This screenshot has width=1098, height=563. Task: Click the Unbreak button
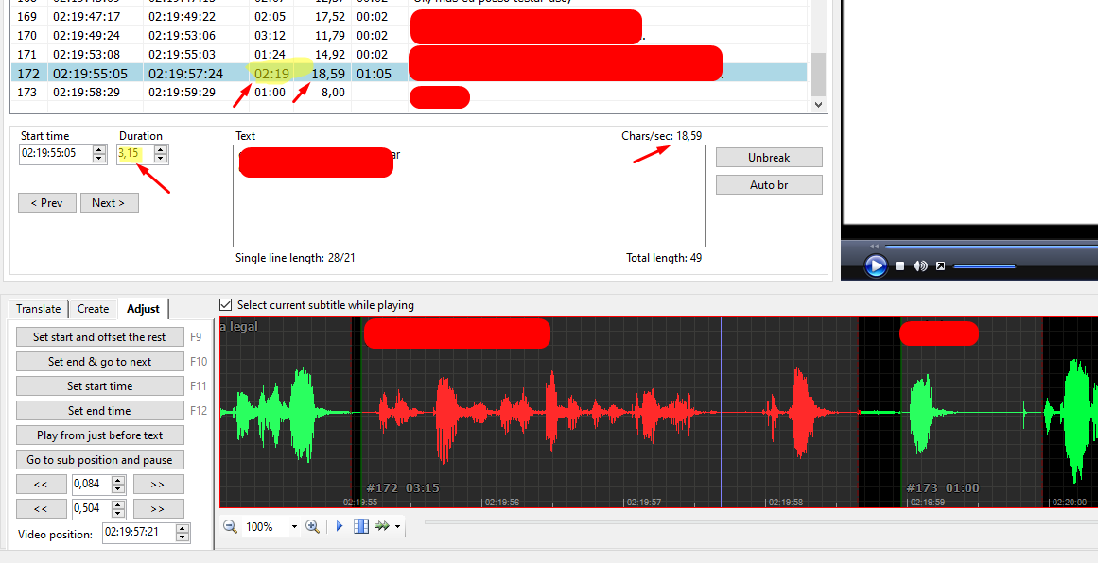pos(769,157)
